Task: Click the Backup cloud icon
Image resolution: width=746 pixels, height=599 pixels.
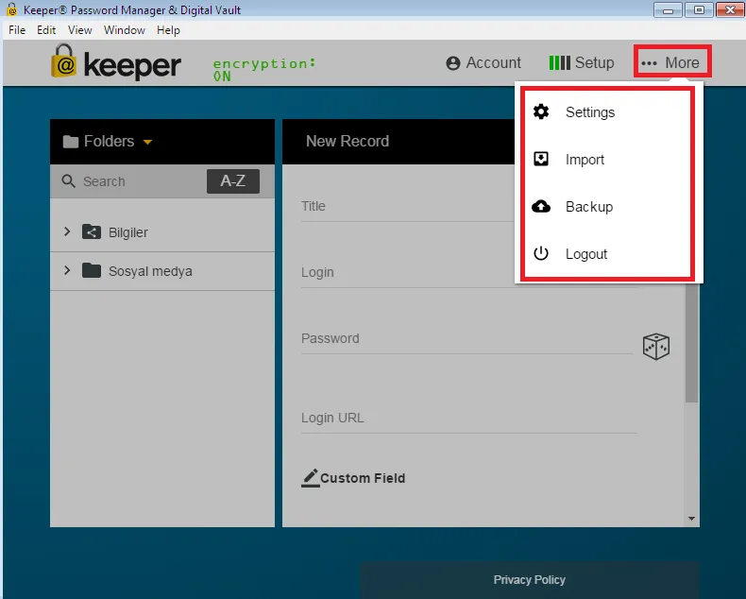Action: click(x=541, y=206)
